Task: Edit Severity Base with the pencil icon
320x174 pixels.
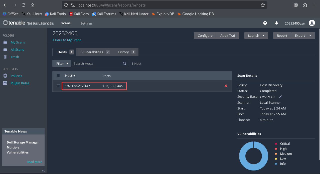Action: coord(281,96)
